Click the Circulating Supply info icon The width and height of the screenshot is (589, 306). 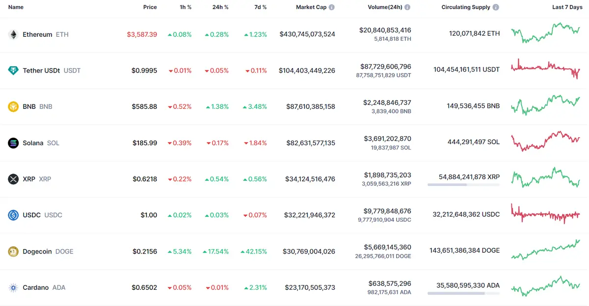click(496, 7)
